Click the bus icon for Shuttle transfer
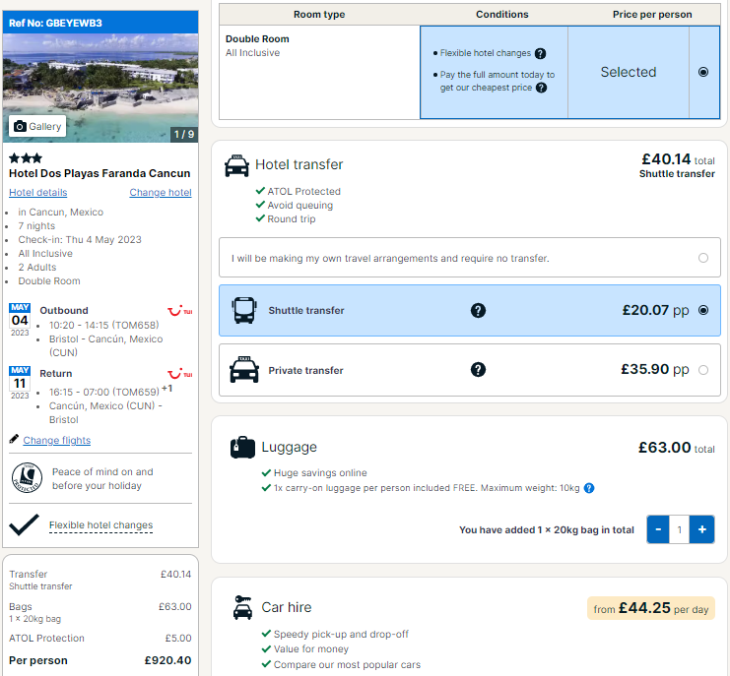Viewport: 730px width, 676px height. [x=244, y=310]
